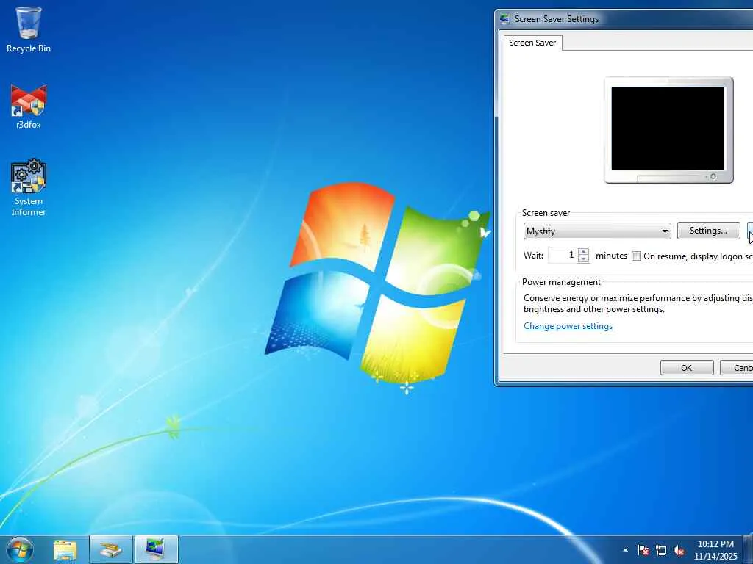
Task: Select the r3dfox desktop shortcut
Action: [x=29, y=106]
